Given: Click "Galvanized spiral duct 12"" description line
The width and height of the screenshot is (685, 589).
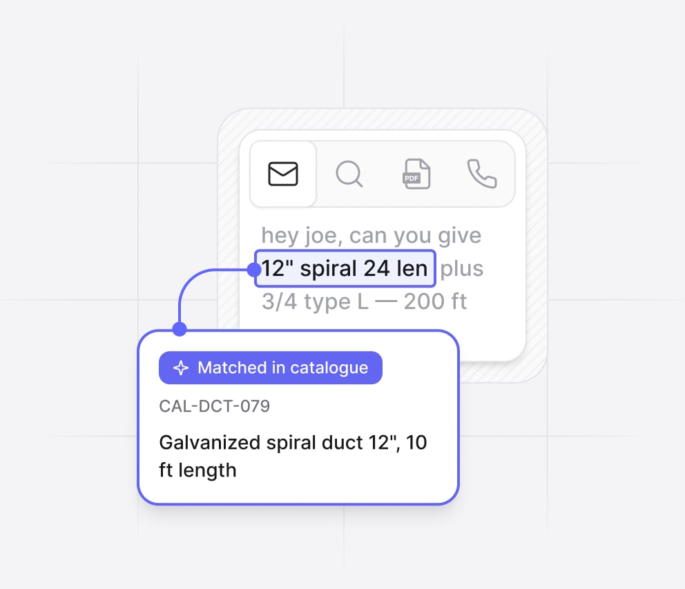Looking at the screenshot, I should pyautogui.click(x=293, y=442).
